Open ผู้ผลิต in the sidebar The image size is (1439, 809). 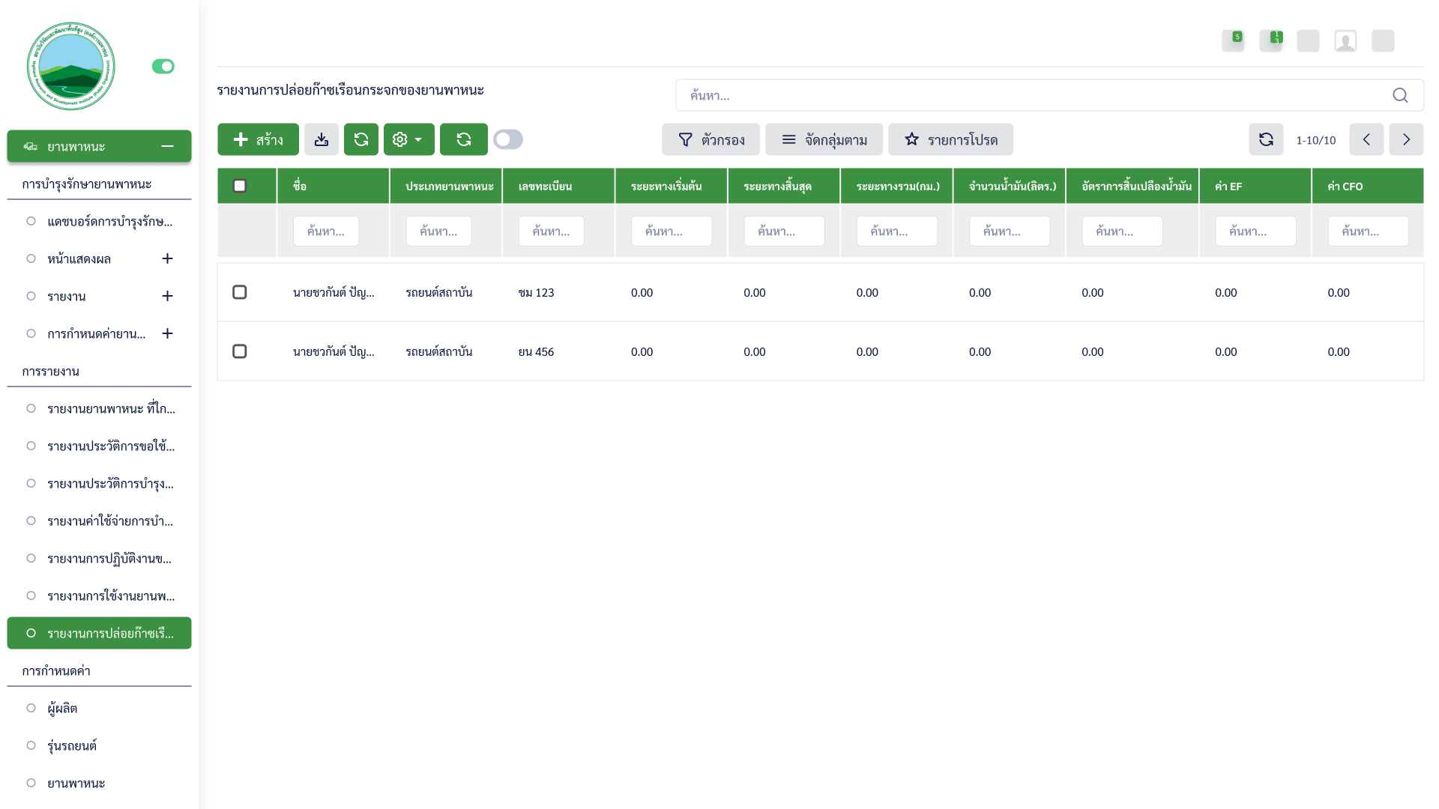62,708
